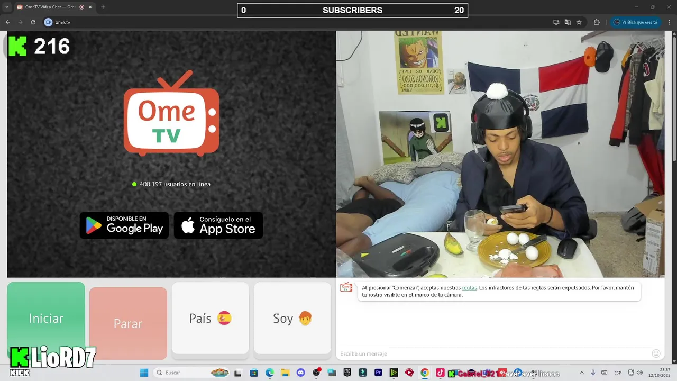Bookmark this page with the star icon

(x=579, y=22)
